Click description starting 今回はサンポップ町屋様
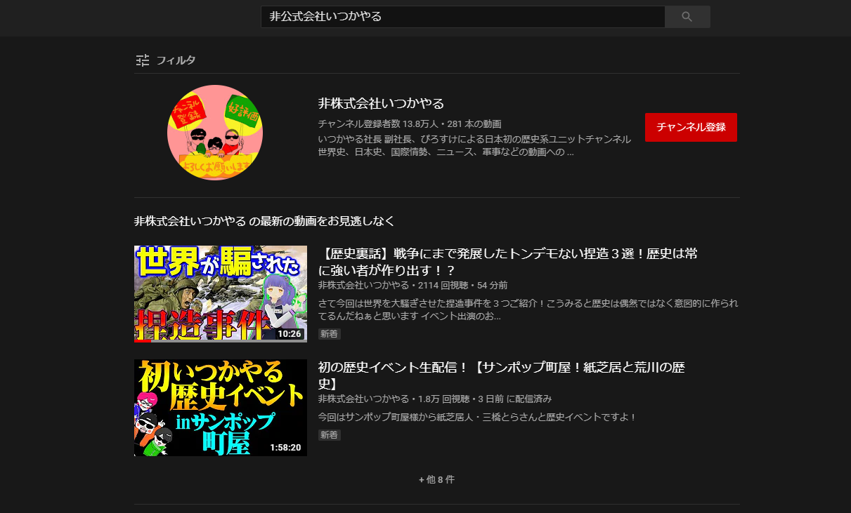851x513 pixels. click(x=477, y=417)
